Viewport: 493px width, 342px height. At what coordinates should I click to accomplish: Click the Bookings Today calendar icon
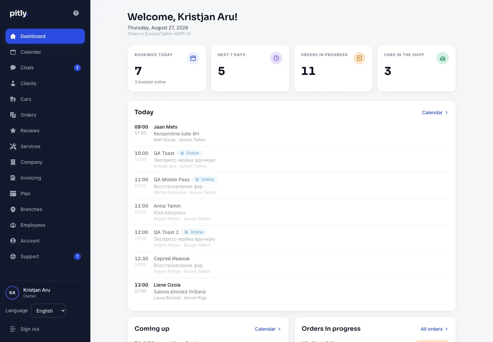click(193, 58)
